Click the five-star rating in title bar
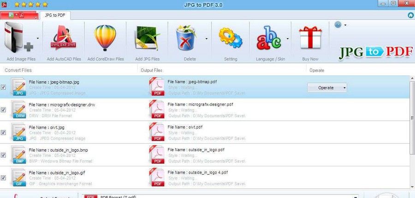The height and width of the screenshot is (198, 415). [x=31, y=5]
